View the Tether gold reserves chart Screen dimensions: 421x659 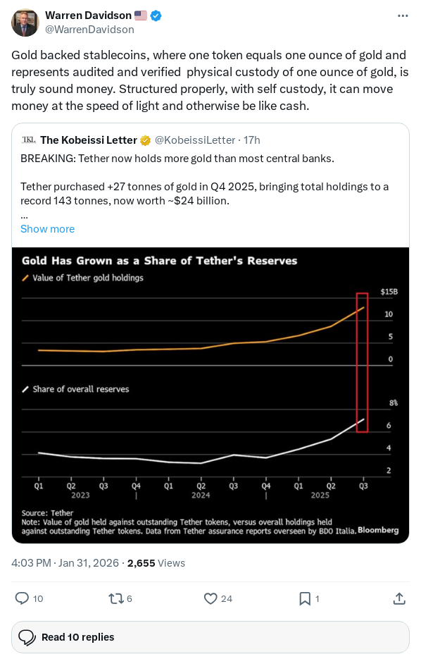coord(210,393)
